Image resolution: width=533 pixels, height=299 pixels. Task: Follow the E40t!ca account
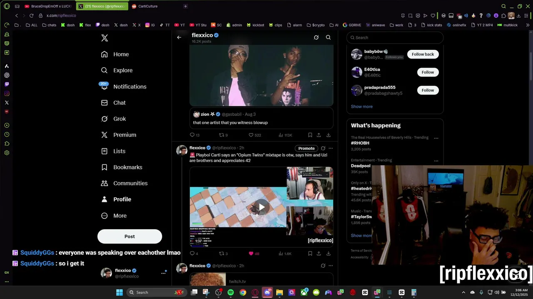428,72
